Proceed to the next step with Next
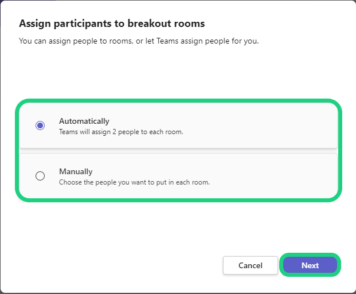 point(310,265)
